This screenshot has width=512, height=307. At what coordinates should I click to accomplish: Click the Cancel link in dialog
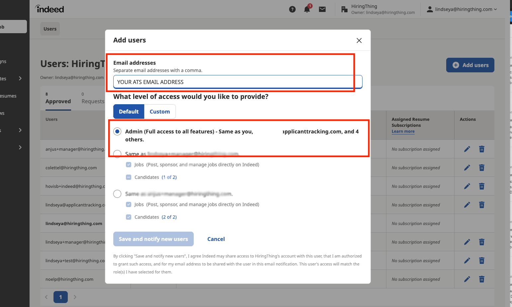tap(216, 239)
